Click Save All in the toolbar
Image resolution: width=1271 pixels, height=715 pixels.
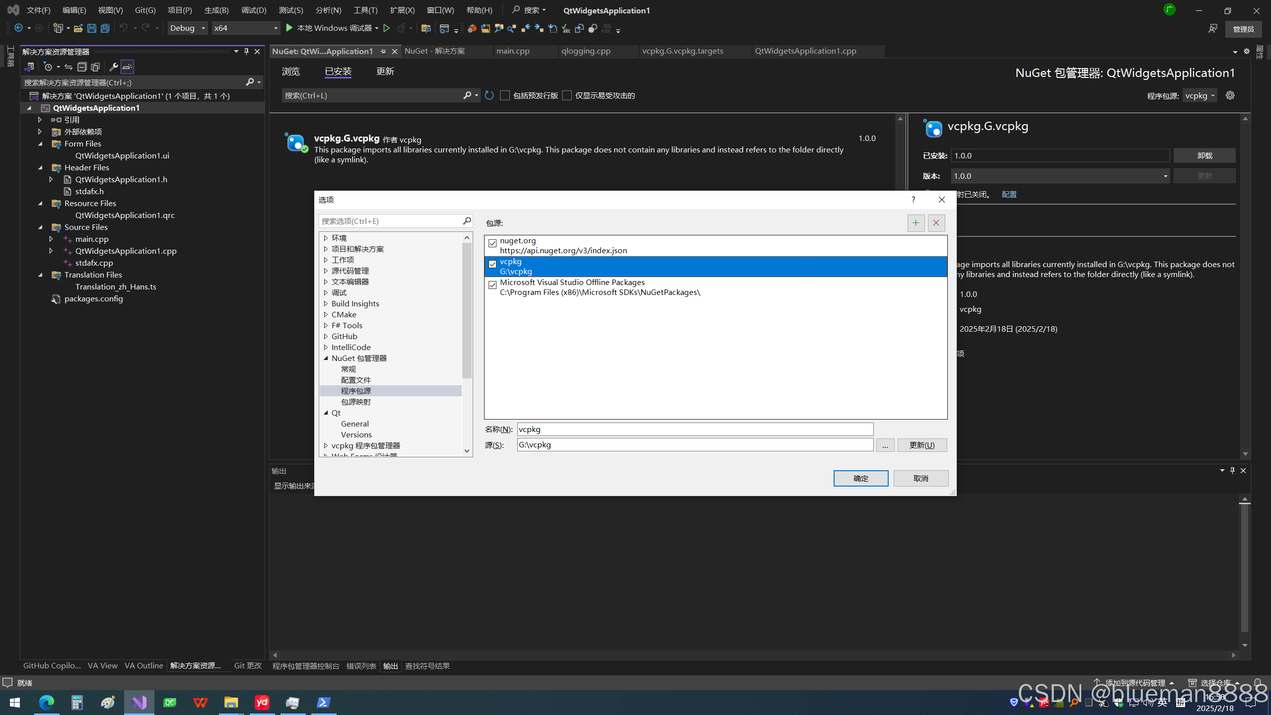point(105,28)
